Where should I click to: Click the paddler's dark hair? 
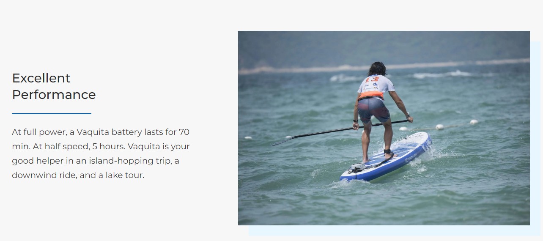click(x=377, y=68)
